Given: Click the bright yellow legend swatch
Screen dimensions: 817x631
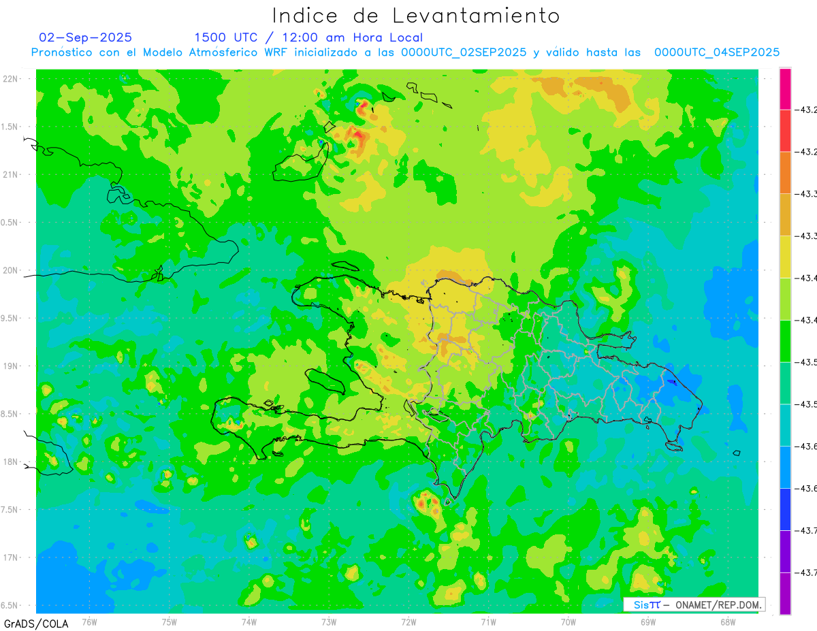Looking at the screenshot, I should coord(785,257).
